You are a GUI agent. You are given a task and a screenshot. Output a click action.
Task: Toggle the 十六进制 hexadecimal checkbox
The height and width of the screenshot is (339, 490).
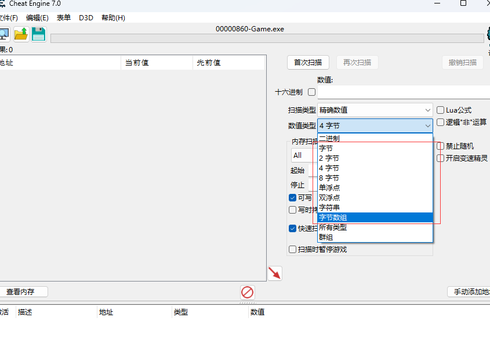point(311,92)
